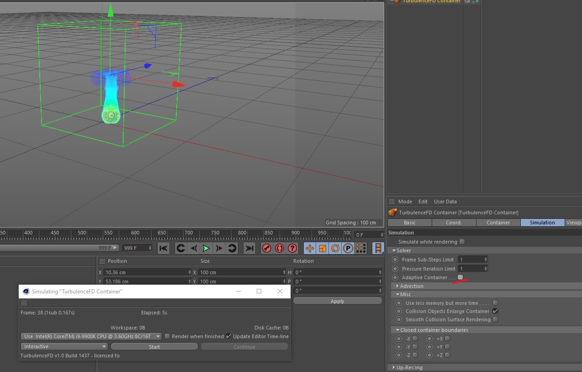Check the -X closed boundary box
Screen dimensions: 582x372
[415, 339]
